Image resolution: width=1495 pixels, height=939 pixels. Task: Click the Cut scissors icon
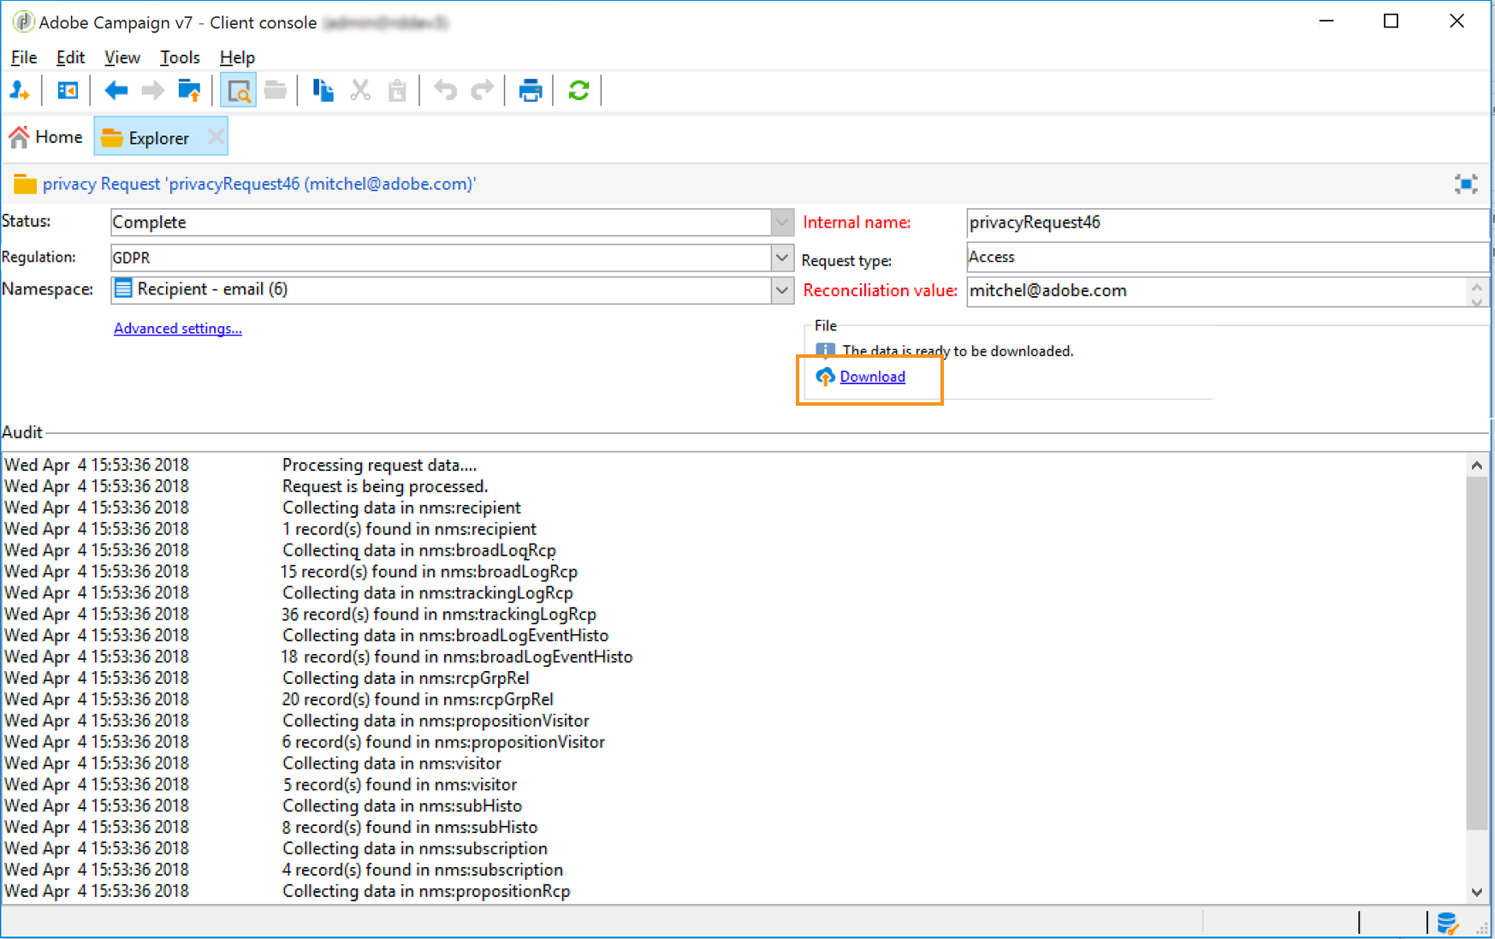[360, 90]
